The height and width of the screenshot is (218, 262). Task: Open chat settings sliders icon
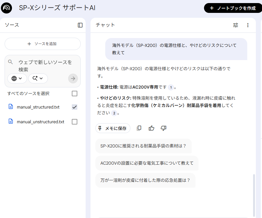click(236, 25)
